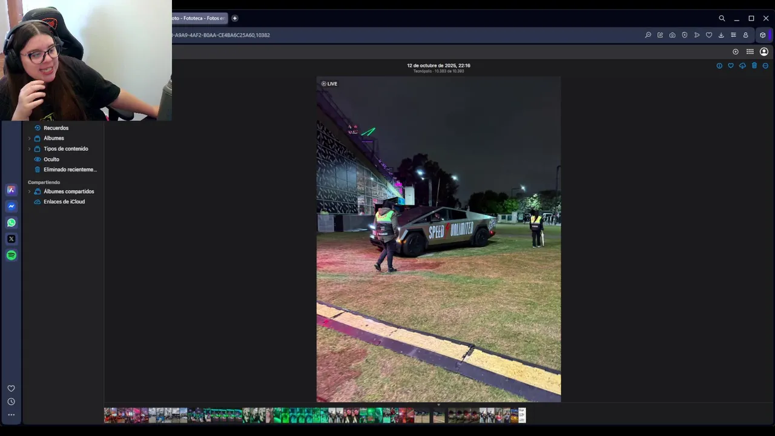The height and width of the screenshot is (436, 775).
Task: Open the browser profile person icon
Action: point(745,35)
